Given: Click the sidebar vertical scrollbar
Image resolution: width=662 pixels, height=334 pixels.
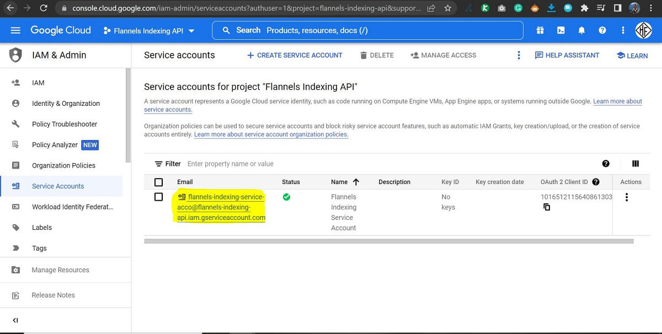Looking at the screenshot, I should coord(129,116).
